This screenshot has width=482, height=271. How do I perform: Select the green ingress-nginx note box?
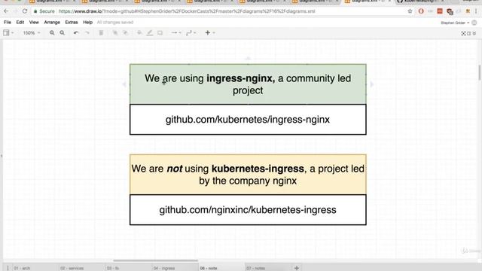[248, 84]
